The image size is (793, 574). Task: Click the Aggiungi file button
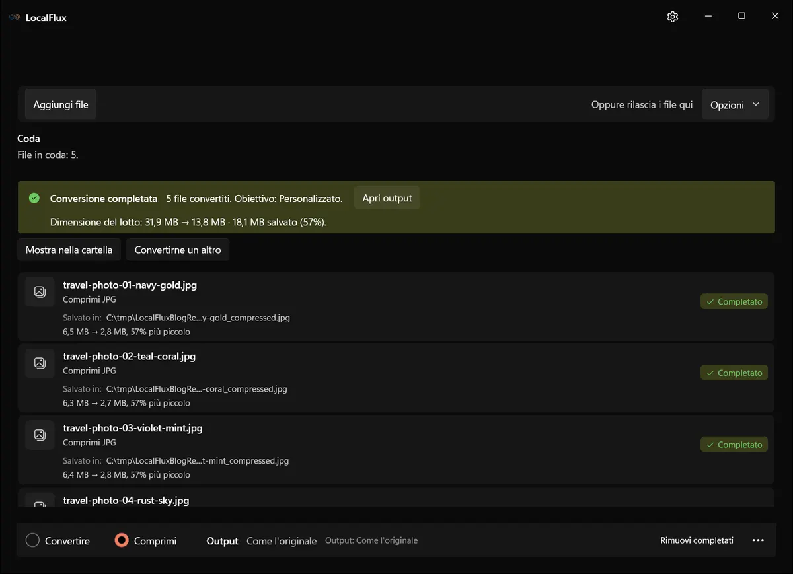[61, 104]
